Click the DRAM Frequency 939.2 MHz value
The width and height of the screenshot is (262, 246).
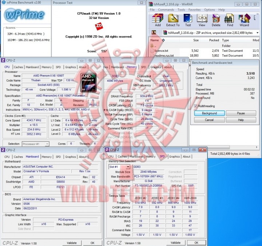[147, 96]
